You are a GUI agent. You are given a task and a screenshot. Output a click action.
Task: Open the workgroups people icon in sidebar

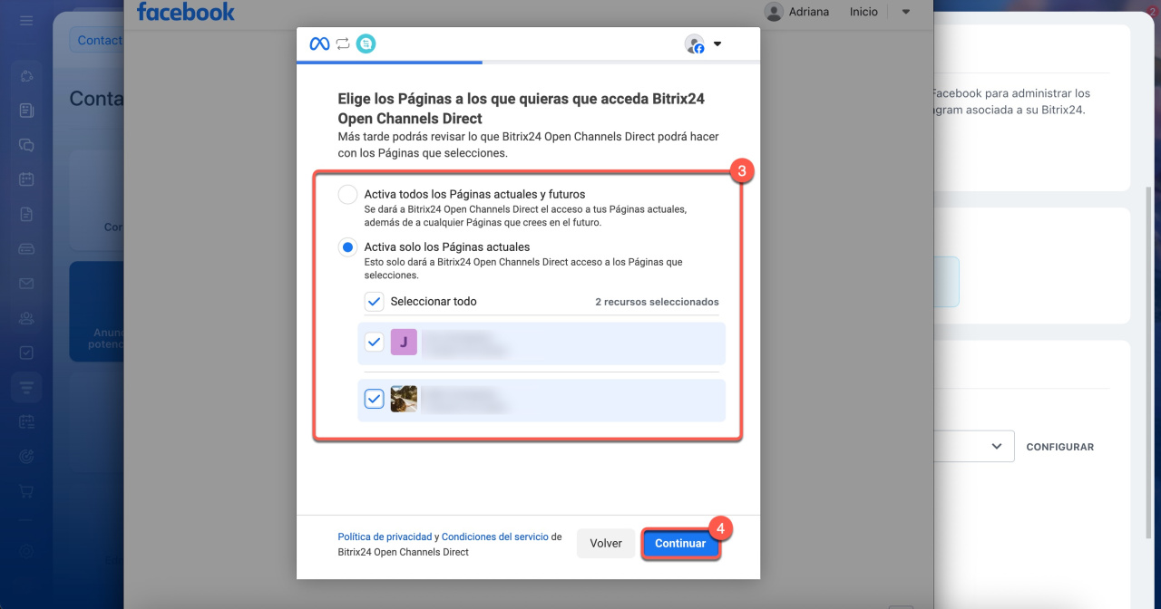coord(26,318)
